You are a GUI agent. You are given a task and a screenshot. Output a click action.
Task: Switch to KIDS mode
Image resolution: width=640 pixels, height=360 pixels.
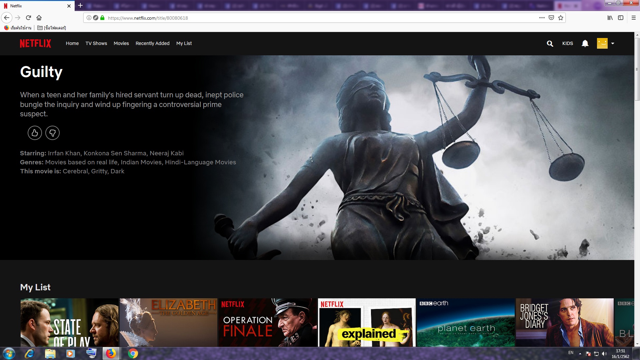coord(568,43)
